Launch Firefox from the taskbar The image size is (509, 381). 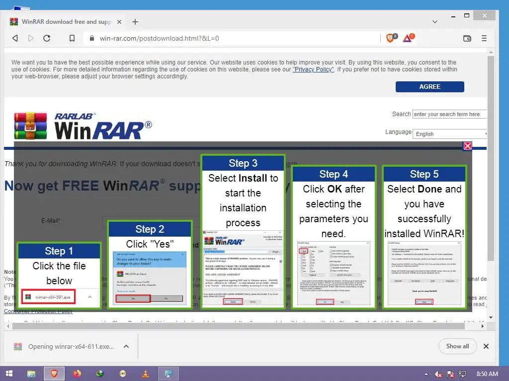click(x=77, y=374)
